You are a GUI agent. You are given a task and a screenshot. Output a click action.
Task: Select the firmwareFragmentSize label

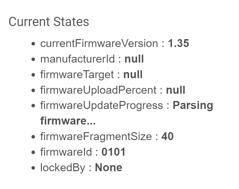pyautogui.click(x=96, y=136)
